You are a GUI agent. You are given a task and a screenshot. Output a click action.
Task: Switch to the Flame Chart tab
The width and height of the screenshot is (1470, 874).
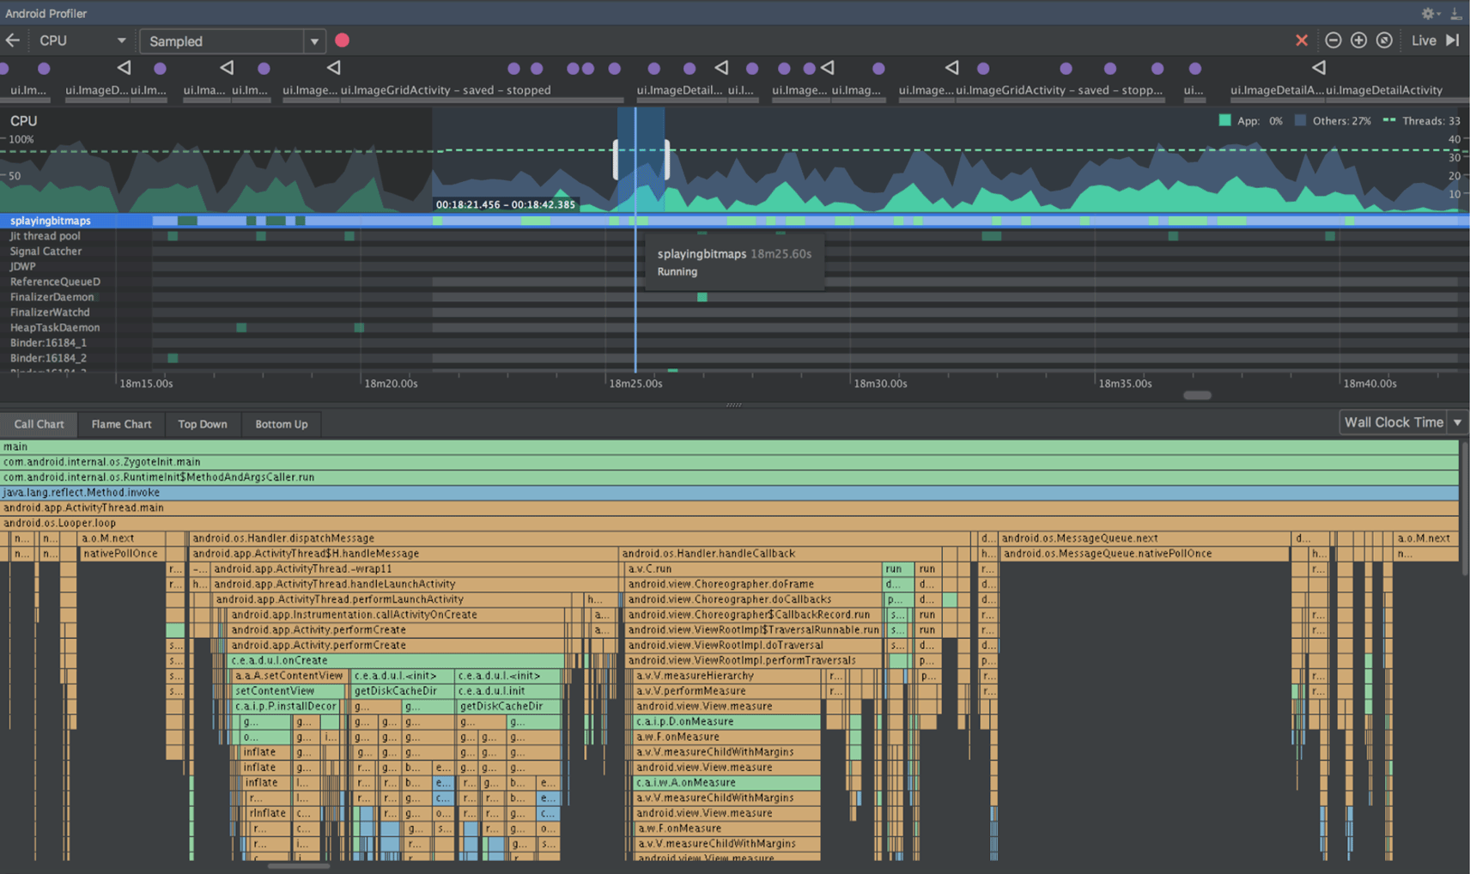(x=121, y=424)
